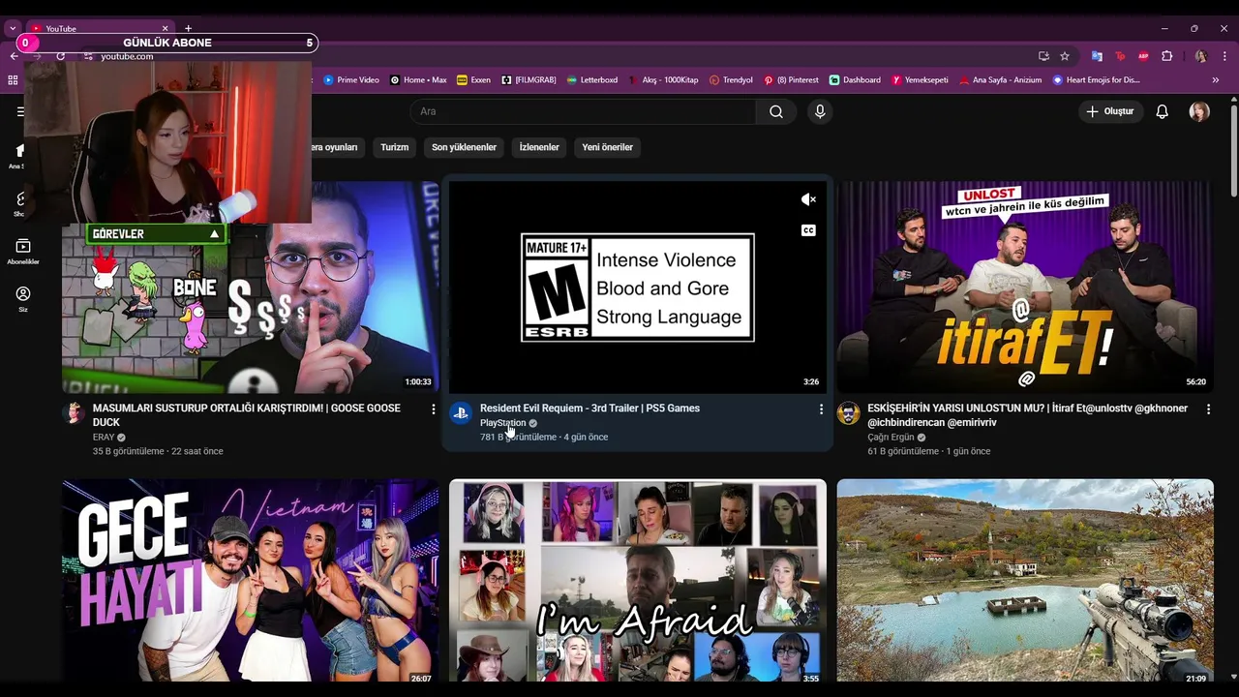Open options menu for Goose Goose Duck video
This screenshot has height=697, width=1239.
click(433, 409)
